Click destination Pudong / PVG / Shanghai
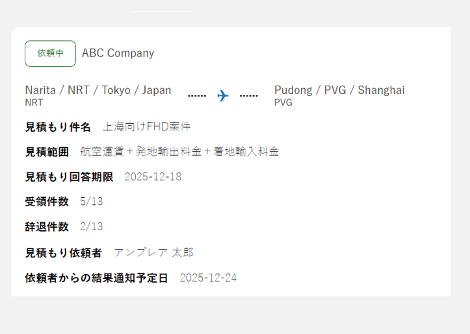 click(339, 90)
